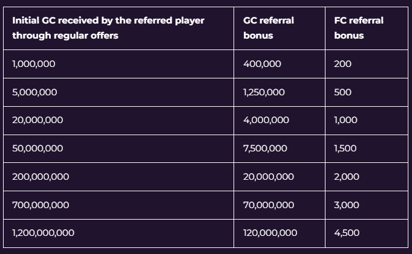Click the 70,000,000 GC bonus value
Screen dimensions: 412x254
tap(269, 205)
